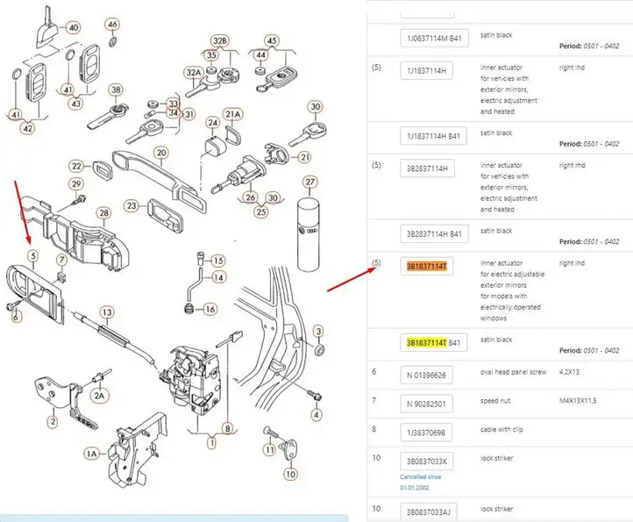Click callout 35 in diagram

click(212, 55)
